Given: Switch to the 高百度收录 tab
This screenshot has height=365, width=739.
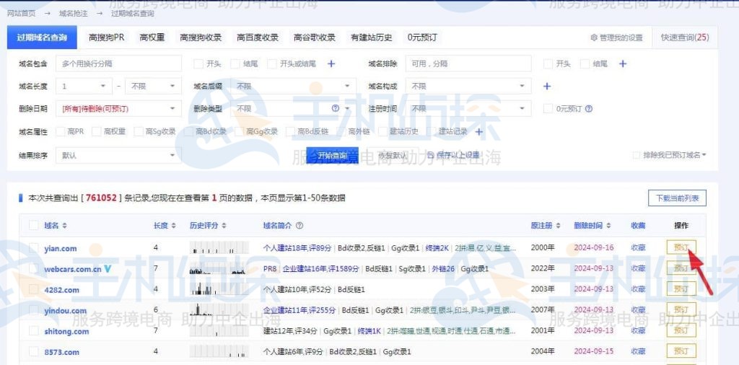Looking at the screenshot, I should [x=258, y=38].
